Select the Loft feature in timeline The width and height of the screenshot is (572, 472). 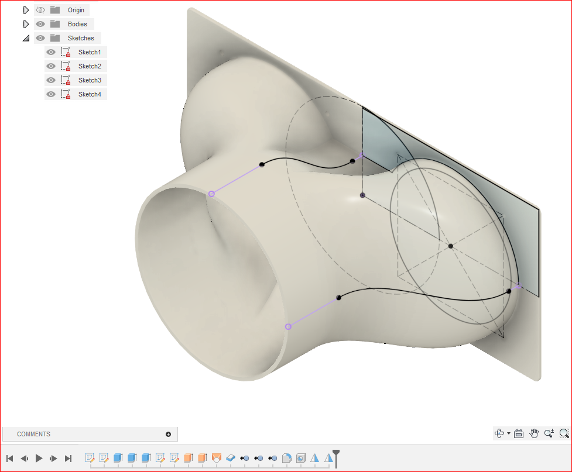[216, 458]
